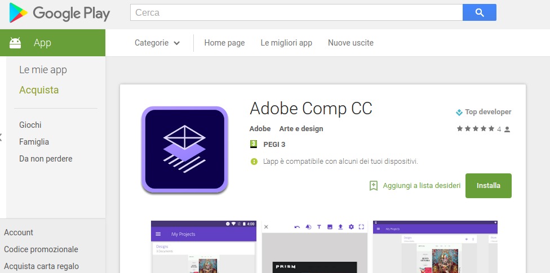Viewport: 550px width, 273px height.
Task: Click the Adobe developer link
Action: [x=260, y=128]
